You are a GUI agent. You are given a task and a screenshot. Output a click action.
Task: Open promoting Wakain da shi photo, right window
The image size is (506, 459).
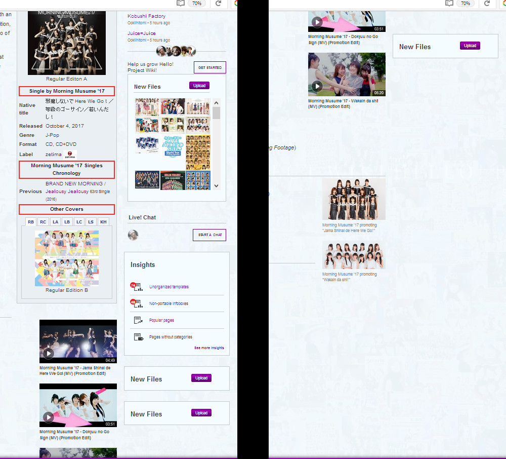tap(354, 255)
